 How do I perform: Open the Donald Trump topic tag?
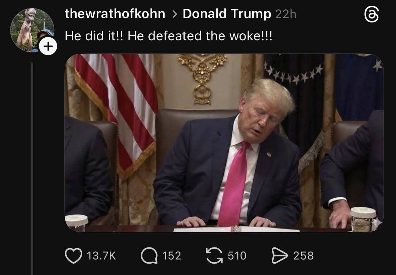coord(227,14)
